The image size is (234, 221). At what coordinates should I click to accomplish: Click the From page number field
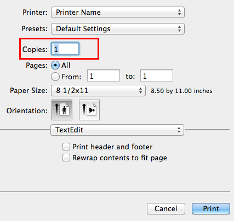coord(104,75)
